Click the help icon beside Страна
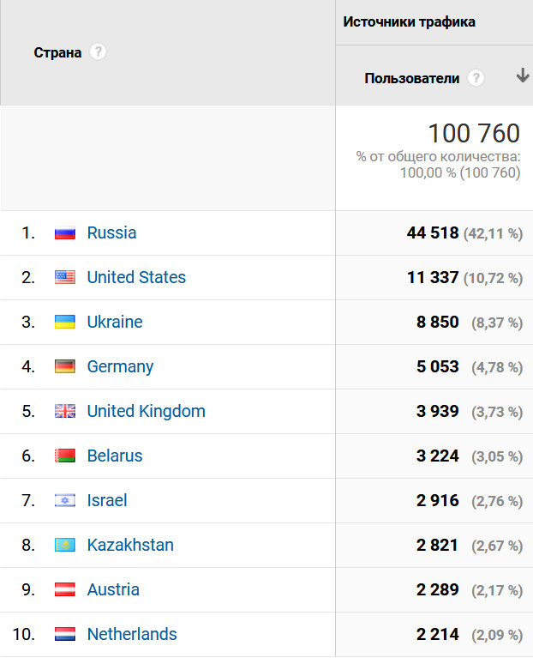Viewport: 533px width, 658px height. (98, 52)
